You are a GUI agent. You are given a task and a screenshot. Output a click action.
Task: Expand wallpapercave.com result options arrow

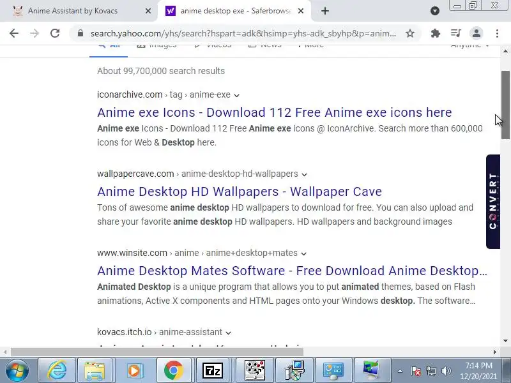coord(304,174)
